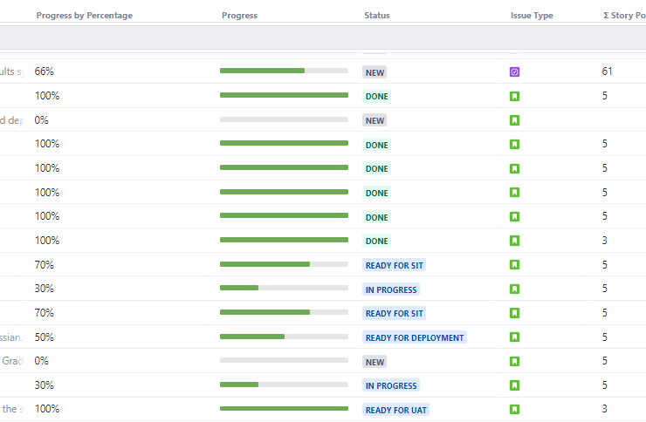The height and width of the screenshot is (422, 646).
Task: Click the DONE status between the 66% and 0% rows
Action: (x=376, y=96)
